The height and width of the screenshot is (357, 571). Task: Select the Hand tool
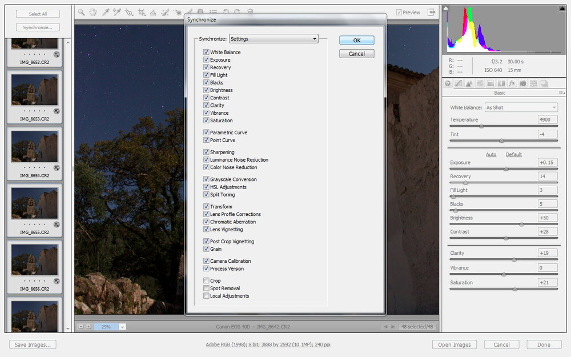click(93, 12)
